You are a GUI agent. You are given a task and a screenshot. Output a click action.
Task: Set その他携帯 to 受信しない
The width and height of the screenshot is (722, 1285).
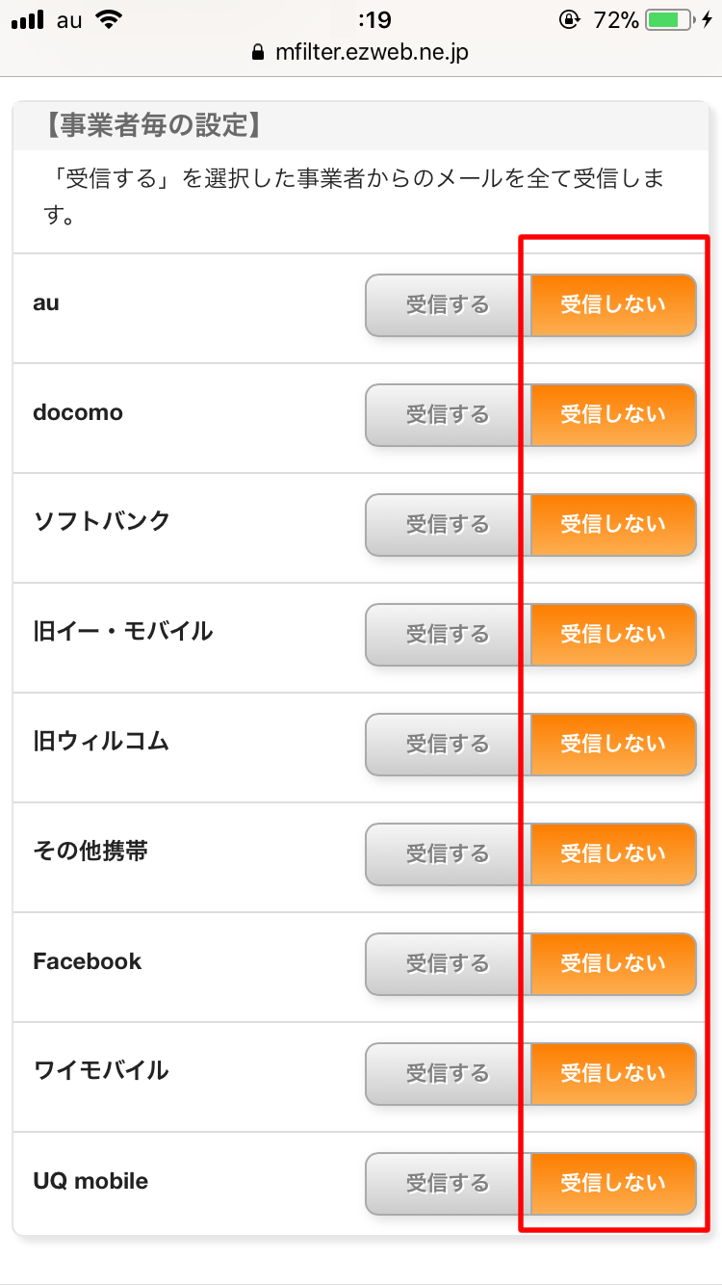[x=613, y=854]
